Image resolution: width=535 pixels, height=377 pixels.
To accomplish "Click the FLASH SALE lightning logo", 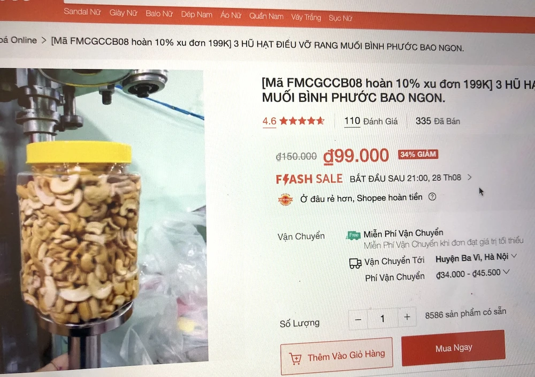I will click(309, 179).
